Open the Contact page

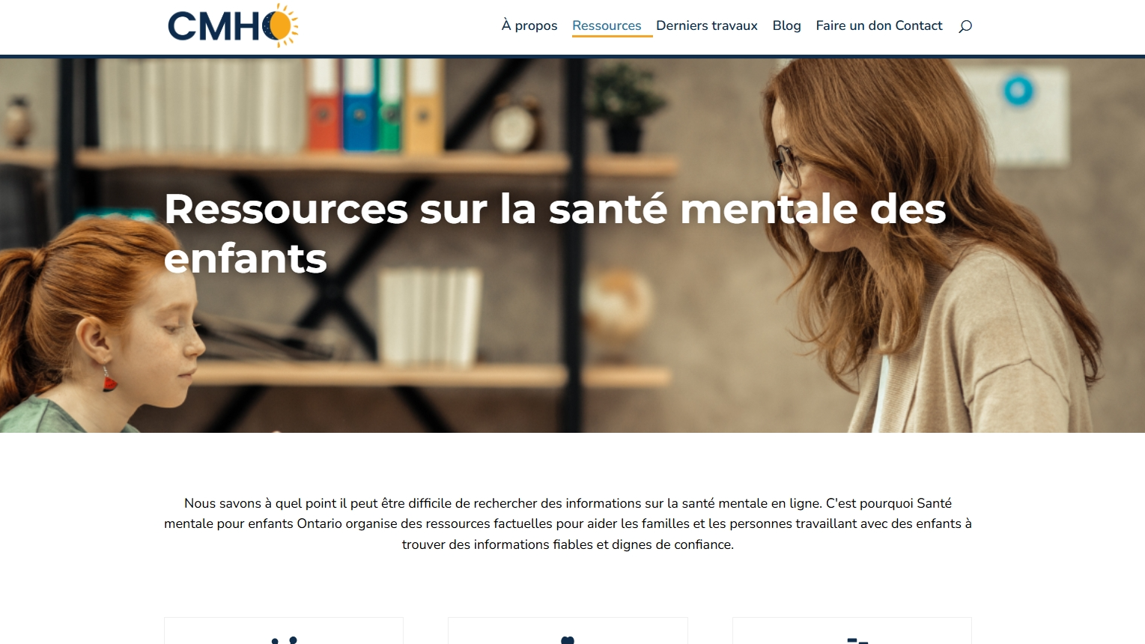[x=919, y=25]
